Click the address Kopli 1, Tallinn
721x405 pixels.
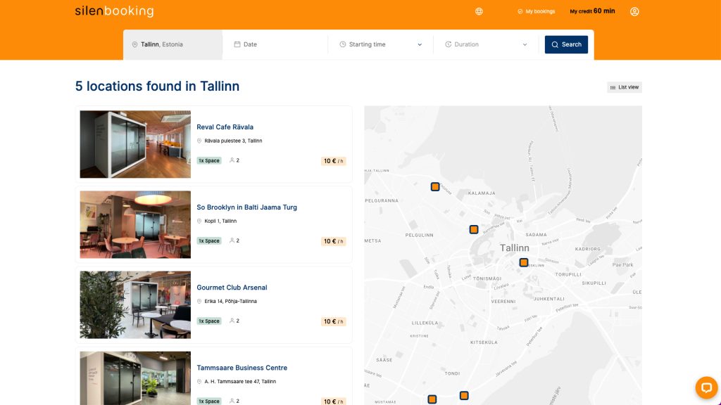pyautogui.click(x=220, y=221)
